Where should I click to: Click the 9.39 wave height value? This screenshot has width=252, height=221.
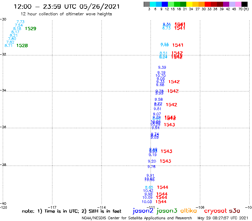162,67
